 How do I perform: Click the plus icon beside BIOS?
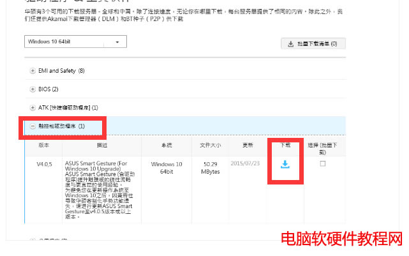coord(33,89)
